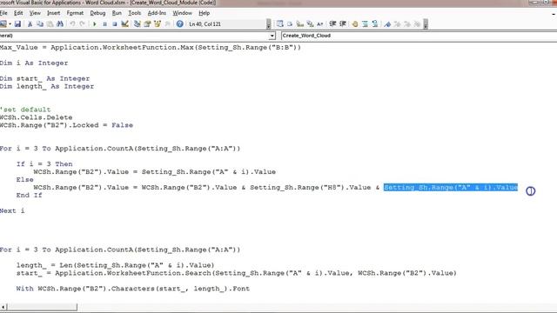Image resolution: width=557 pixels, height=313 pixels.
Task: Open VBA Help question mark icon
Action: pos(180,23)
